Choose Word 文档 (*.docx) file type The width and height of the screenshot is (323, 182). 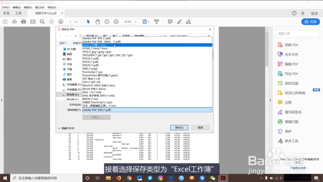[x=147, y=89]
